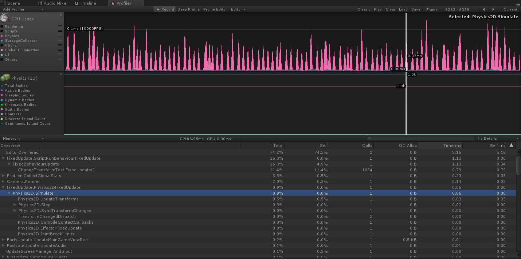The width and height of the screenshot is (521, 259).
Task: Select the Profiler tab
Action: 126,3
